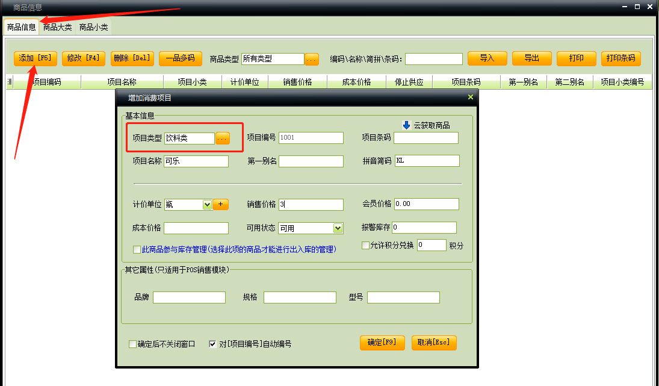Close the add consumption item dialog
The width and height of the screenshot is (659, 386).
[x=470, y=97]
